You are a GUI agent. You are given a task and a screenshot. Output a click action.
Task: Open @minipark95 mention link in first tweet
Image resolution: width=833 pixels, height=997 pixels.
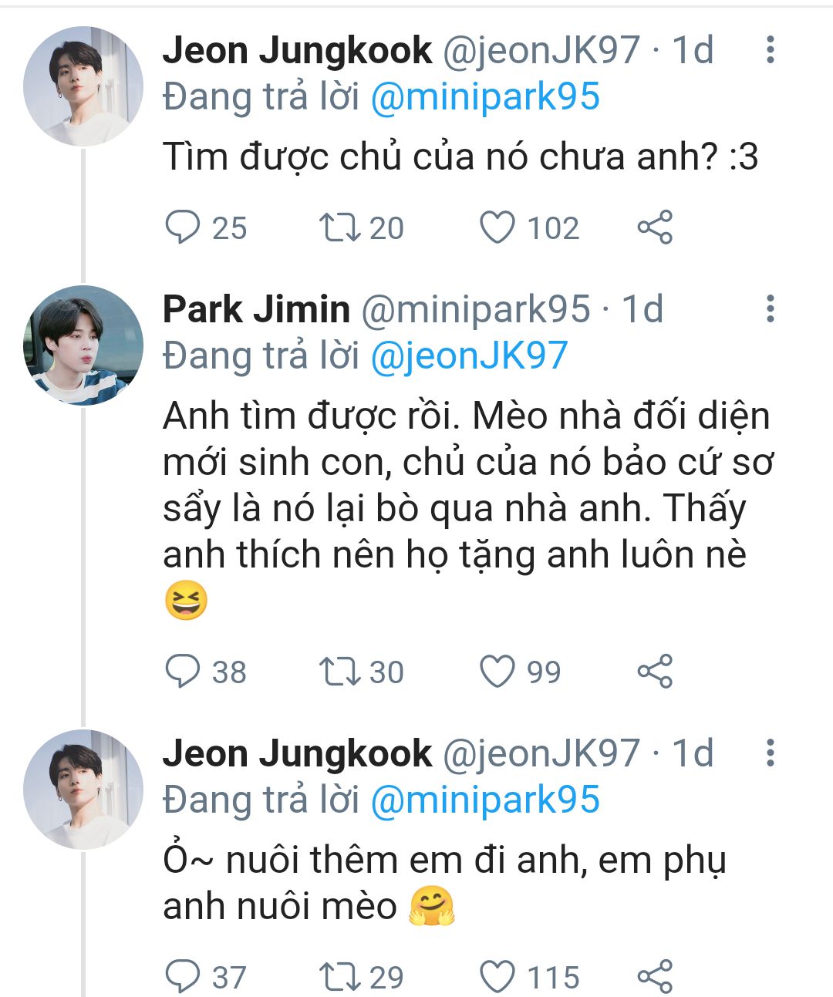485,97
